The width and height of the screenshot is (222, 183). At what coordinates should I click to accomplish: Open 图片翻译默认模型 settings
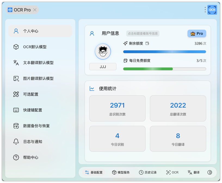40,78
